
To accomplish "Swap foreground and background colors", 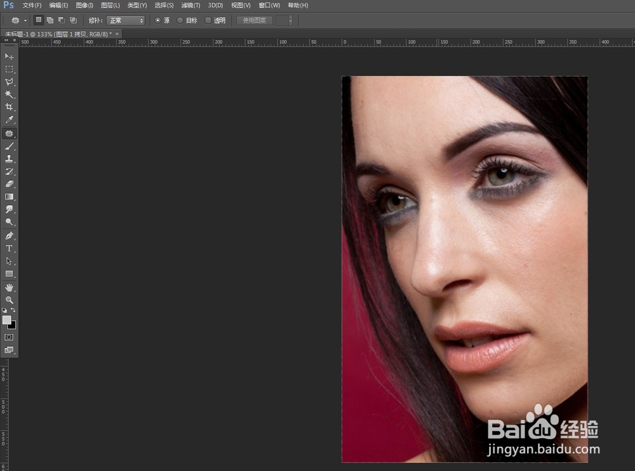I will 13,310.
